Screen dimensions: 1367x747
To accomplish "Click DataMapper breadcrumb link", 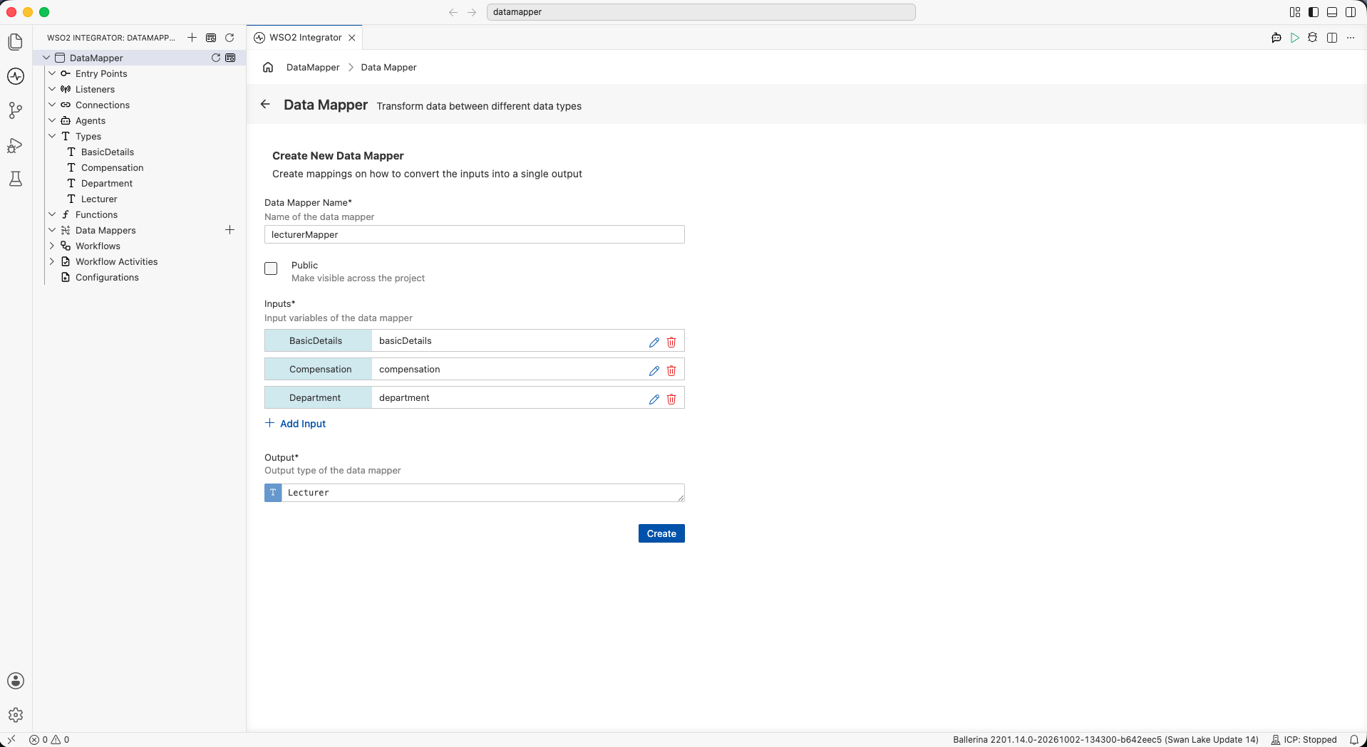I will tap(313, 67).
